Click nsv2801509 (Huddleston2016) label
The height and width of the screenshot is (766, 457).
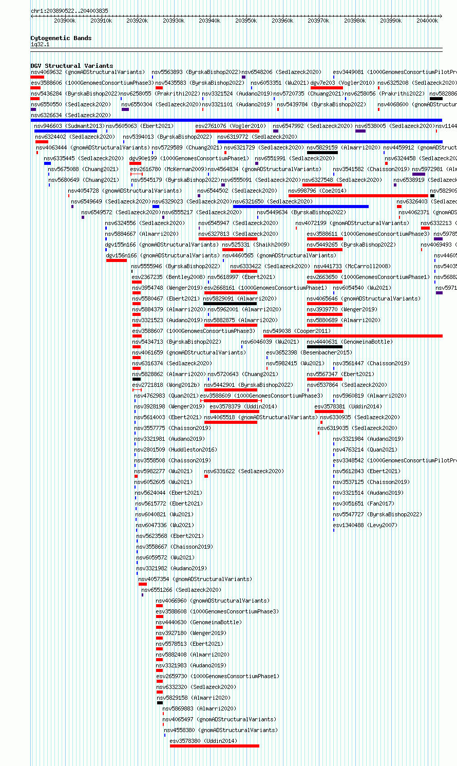pyautogui.click(x=176, y=450)
